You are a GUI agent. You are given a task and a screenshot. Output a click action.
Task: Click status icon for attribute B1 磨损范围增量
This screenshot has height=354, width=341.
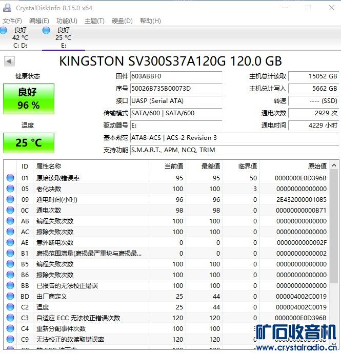coord(10,253)
